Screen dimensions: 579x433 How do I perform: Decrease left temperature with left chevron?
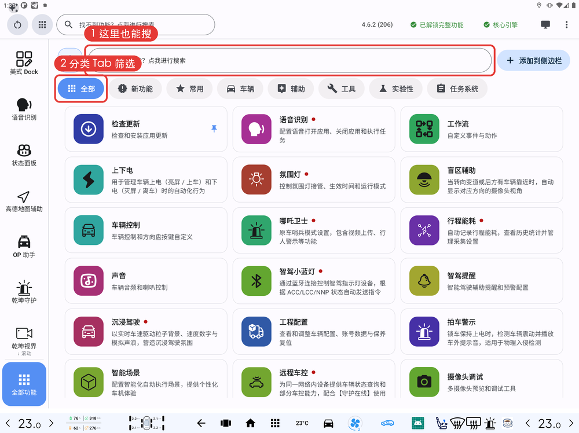[8, 423]
